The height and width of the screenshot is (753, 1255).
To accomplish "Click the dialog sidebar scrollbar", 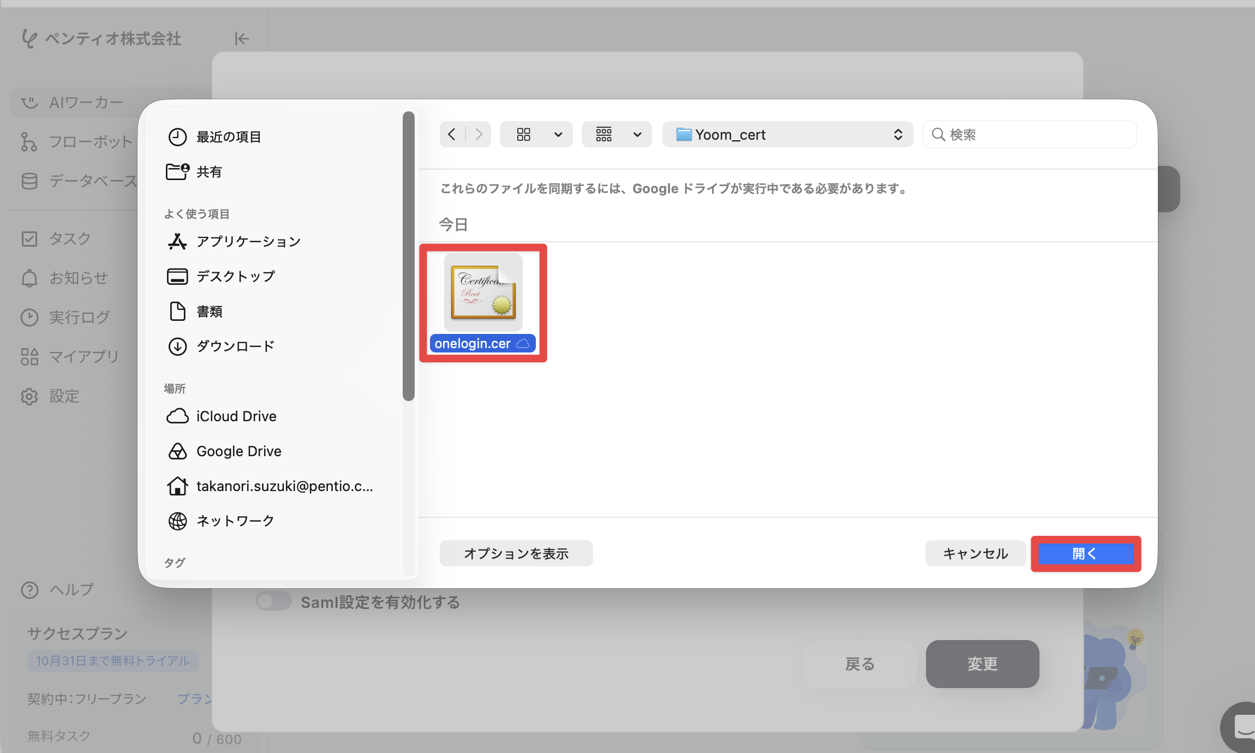I will 408,256.
